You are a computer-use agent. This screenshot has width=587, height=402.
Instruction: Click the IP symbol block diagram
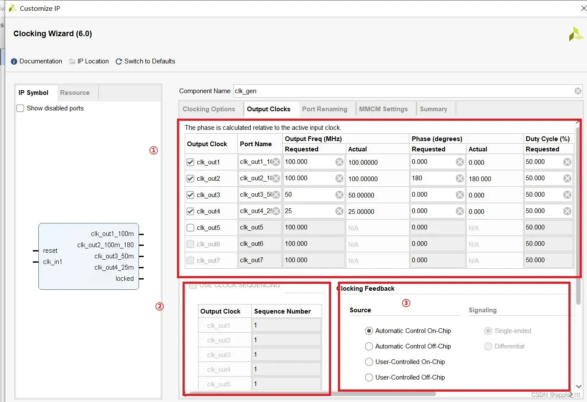point(88,256)
